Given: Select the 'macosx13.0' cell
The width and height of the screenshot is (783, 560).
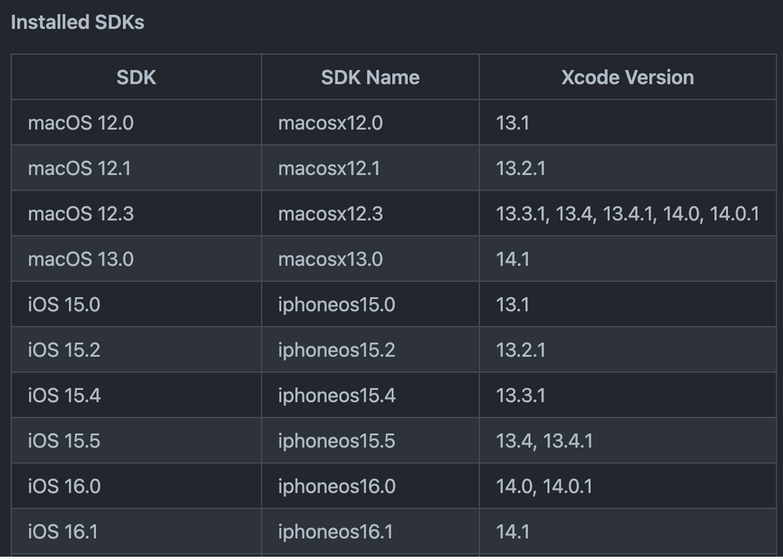Looking at the screenshot, I should (x=370, y=259).
